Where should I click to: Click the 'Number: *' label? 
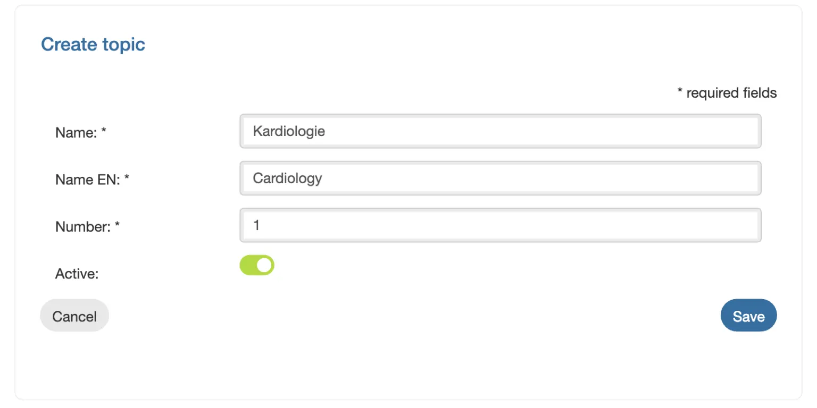coord(88,227)
